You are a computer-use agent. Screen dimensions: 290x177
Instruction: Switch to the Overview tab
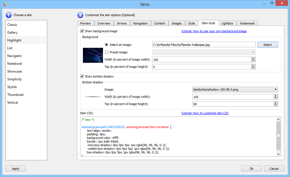[104, 23]
